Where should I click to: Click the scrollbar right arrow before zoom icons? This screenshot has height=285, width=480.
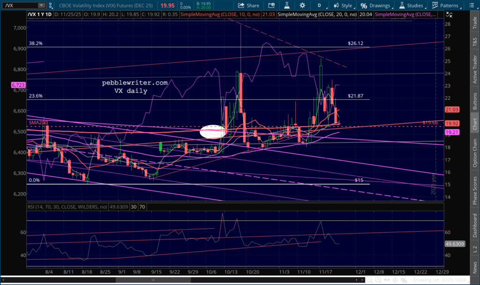362,280
